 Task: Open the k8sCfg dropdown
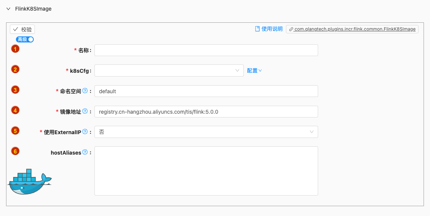pyautogui.click(x=169, y=70)
